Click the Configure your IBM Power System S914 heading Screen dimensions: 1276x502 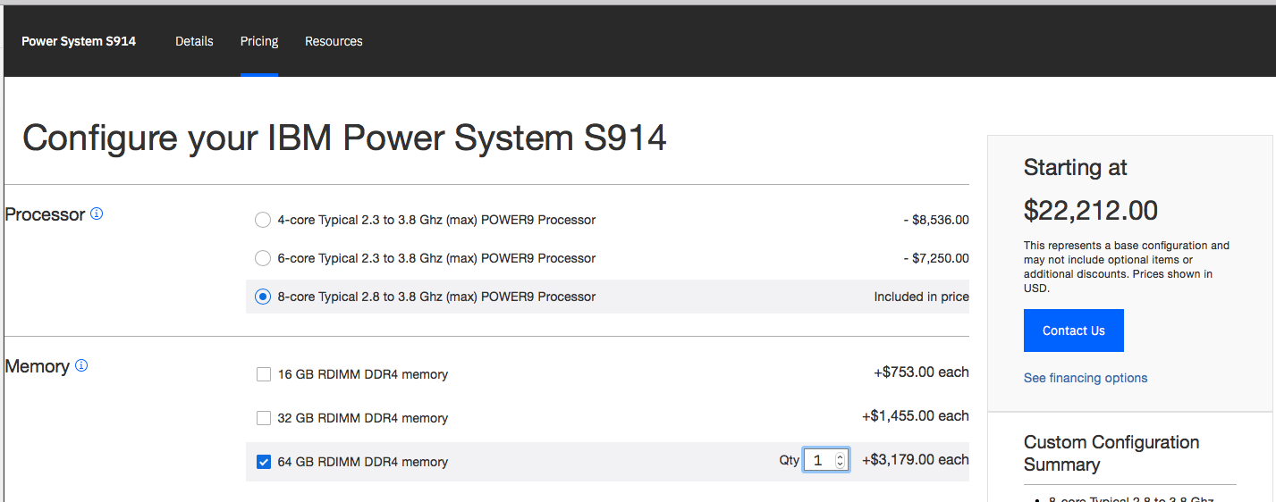(x=344, y=138)
